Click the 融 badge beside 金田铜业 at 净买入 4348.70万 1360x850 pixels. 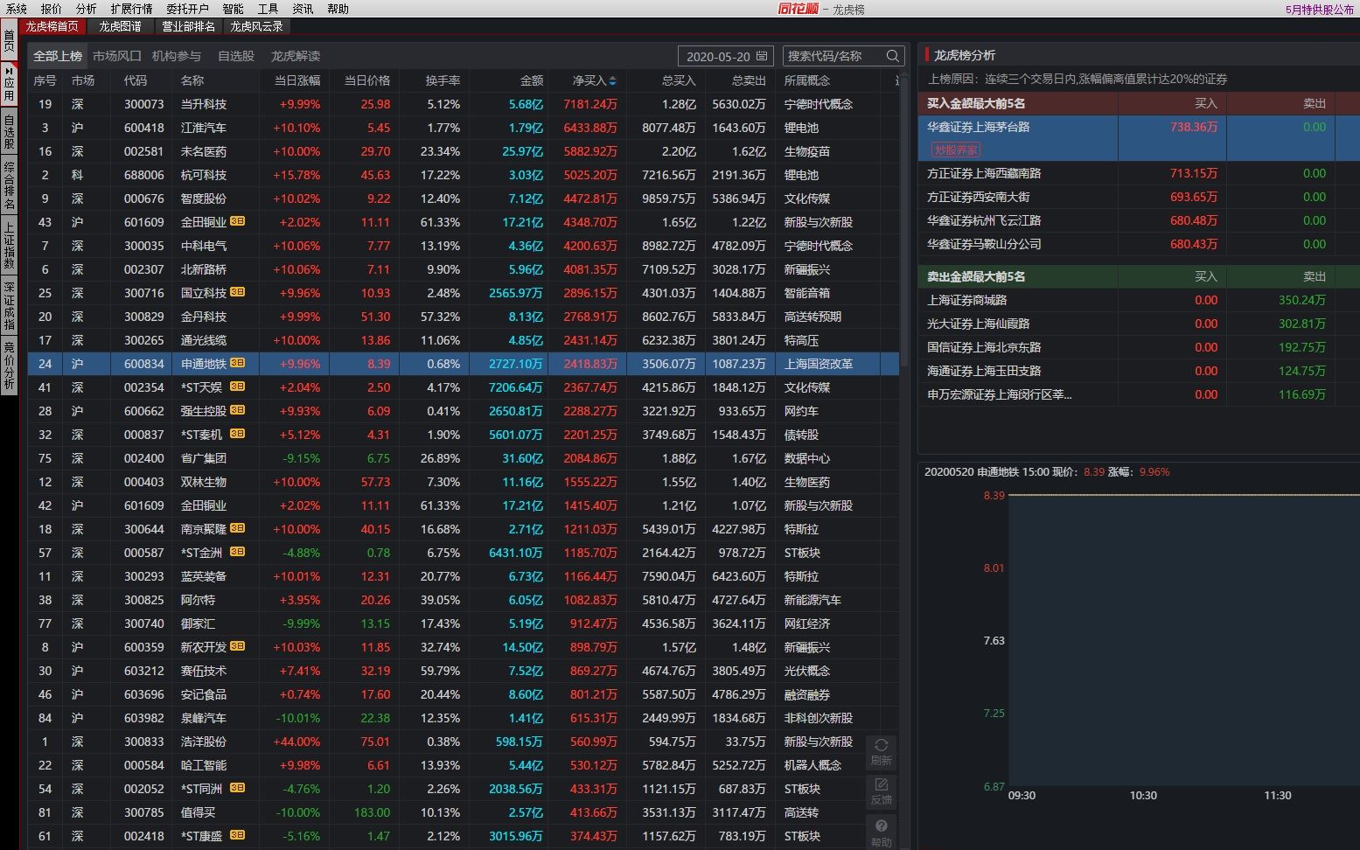[x=237, y=222]
